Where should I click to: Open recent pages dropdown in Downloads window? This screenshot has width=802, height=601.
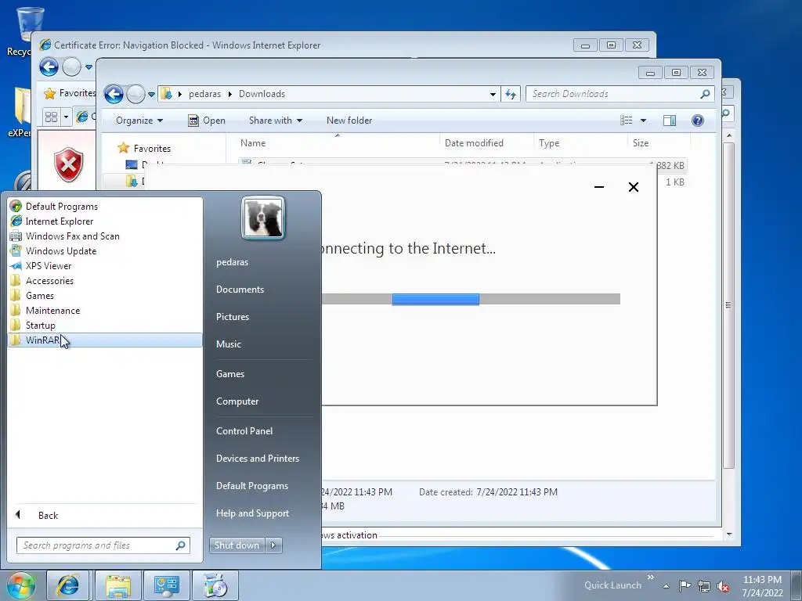point(151,95)
